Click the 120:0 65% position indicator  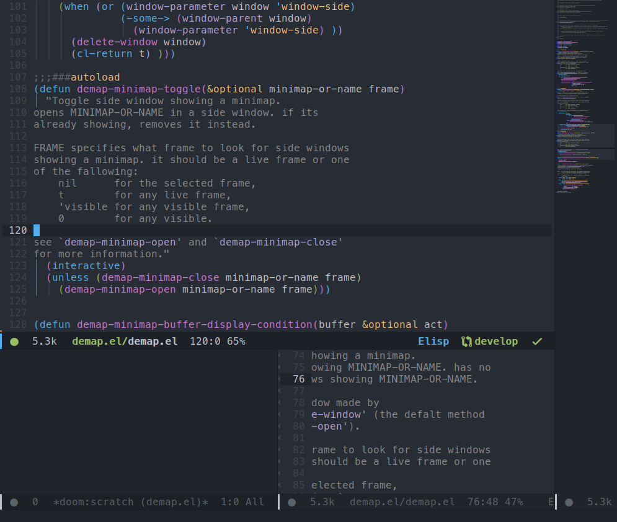tap(218, 342)
